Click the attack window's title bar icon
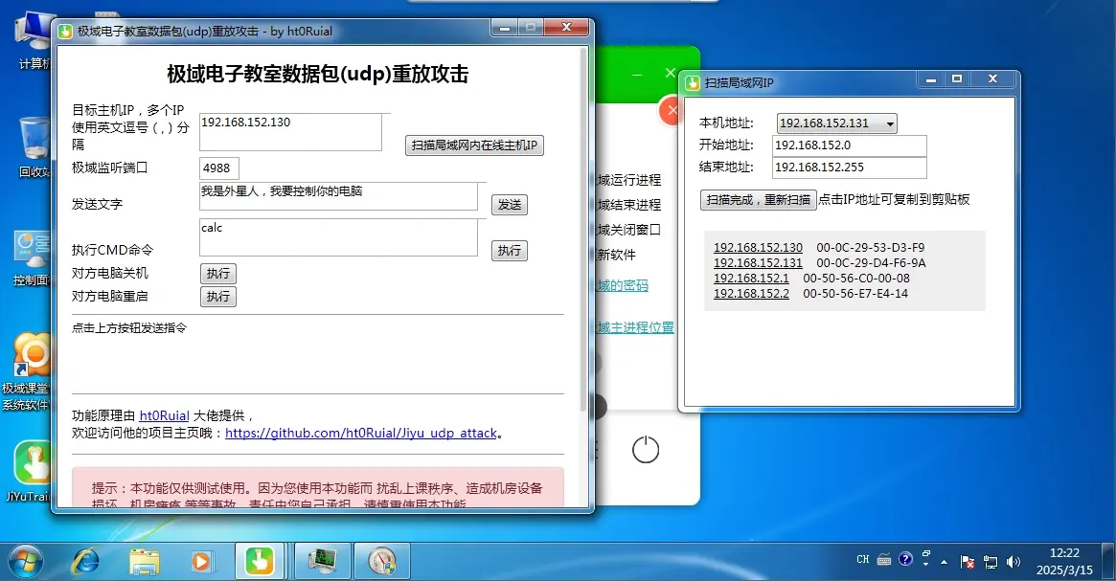Image resolution: width=1116 pixels, height=581 pixels. pos(65,32)
